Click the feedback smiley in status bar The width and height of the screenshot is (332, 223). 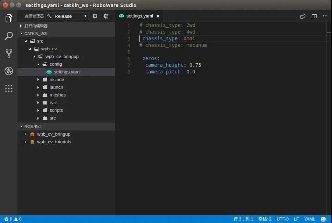[x=323, y=219]
